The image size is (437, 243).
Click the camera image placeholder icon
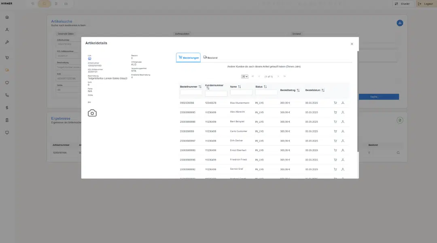92,113
